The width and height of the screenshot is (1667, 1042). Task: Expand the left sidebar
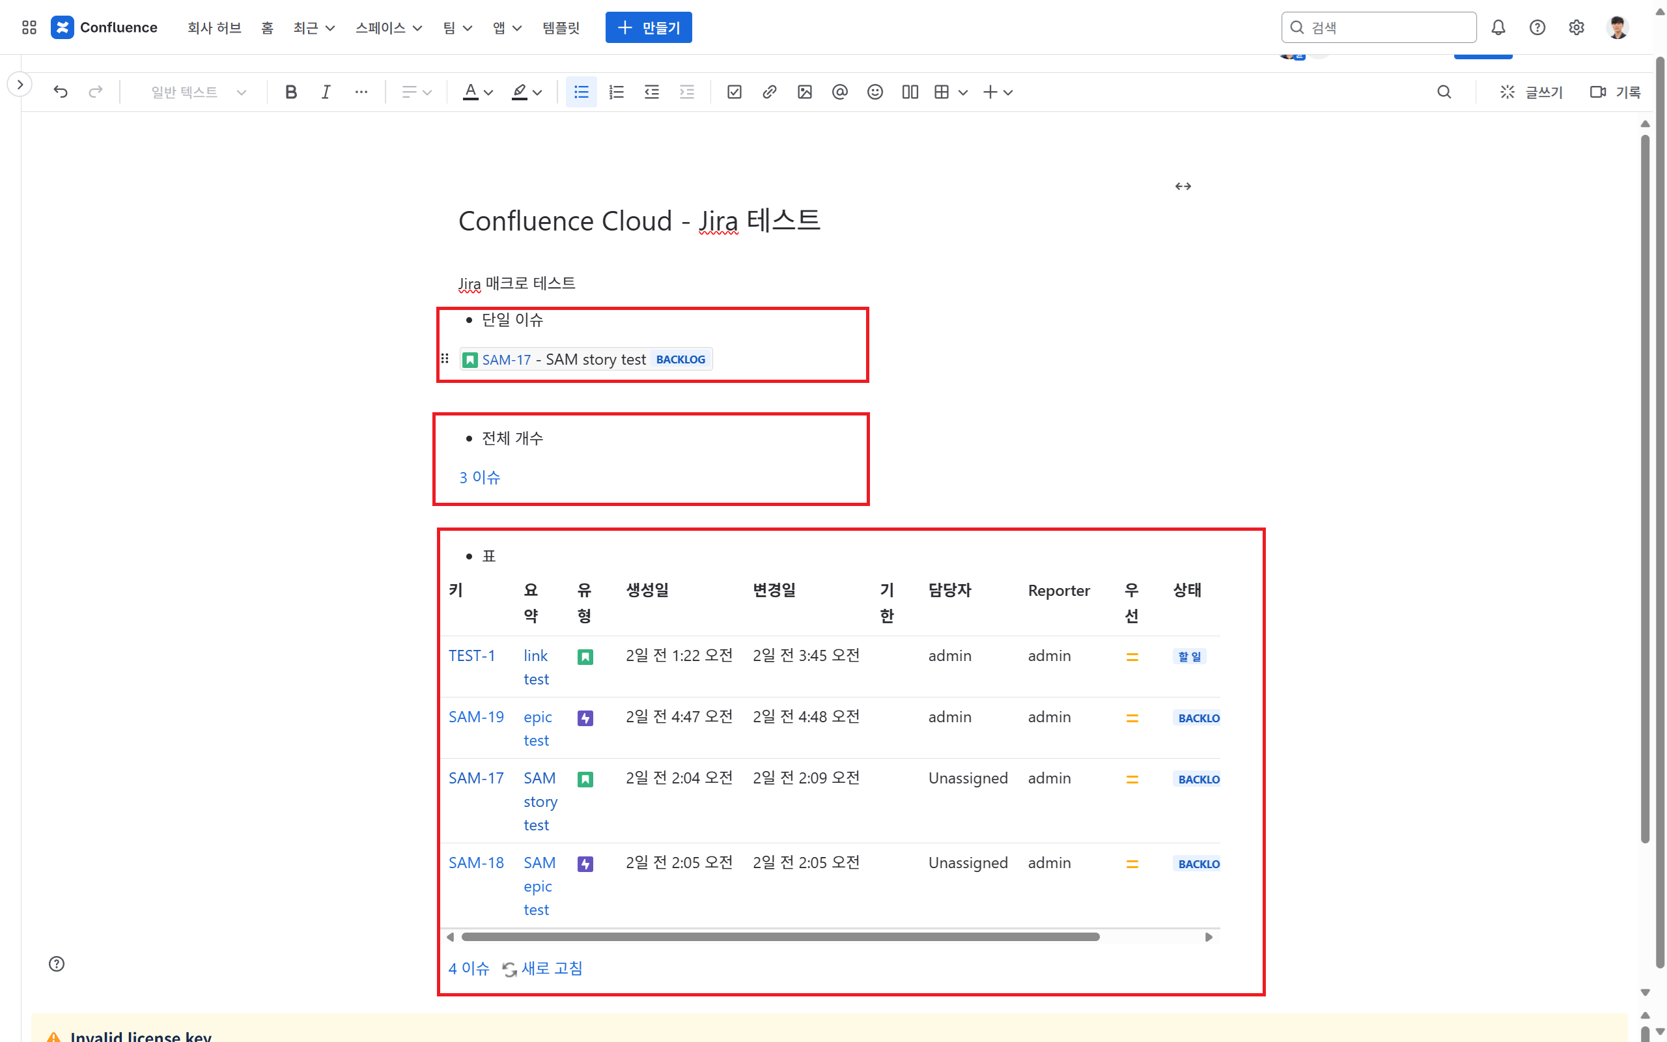[x=20, y=84]
